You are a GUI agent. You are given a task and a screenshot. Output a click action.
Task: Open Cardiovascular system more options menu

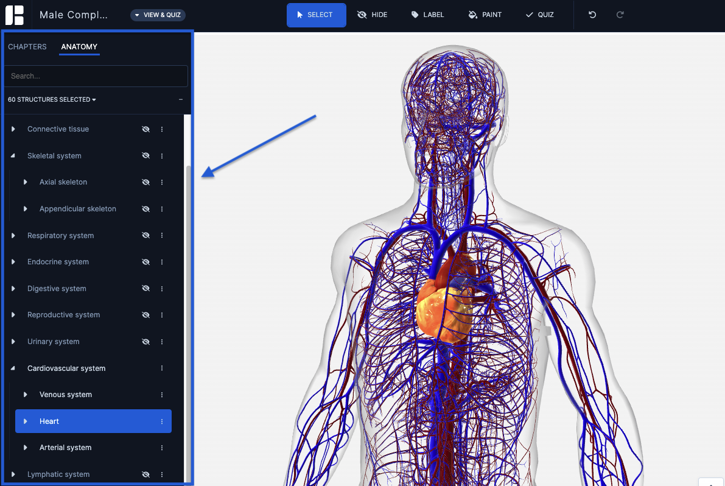[162, 368]
